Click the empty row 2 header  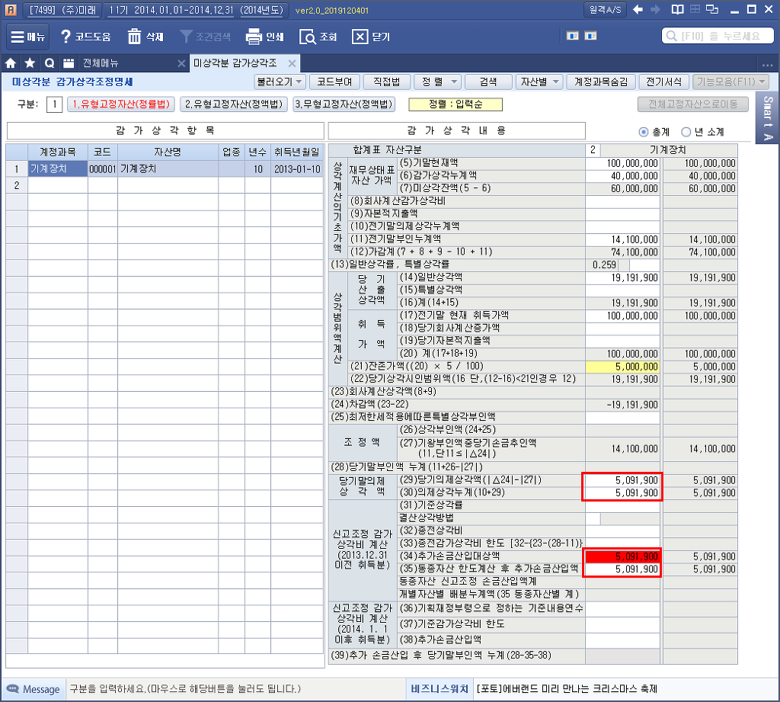[x=17, y=185]
